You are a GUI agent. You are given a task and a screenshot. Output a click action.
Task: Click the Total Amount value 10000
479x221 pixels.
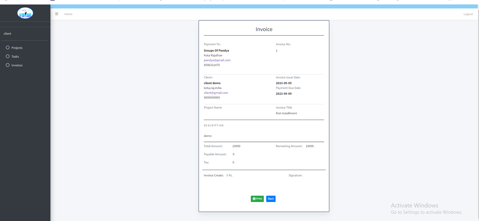pyautogui.click(x=236, y=146)
